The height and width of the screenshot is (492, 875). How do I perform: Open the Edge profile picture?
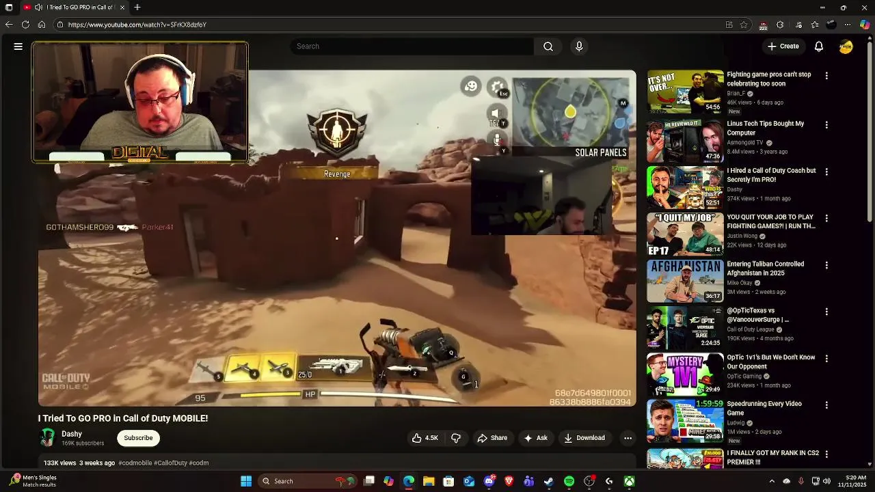coord(831,25)
